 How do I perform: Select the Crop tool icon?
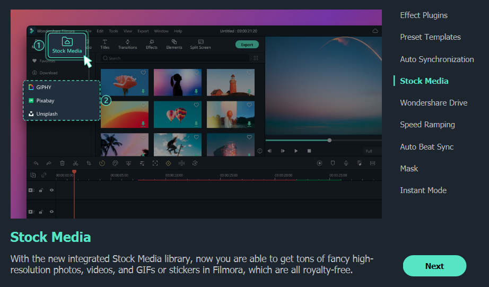coord(89,163)
